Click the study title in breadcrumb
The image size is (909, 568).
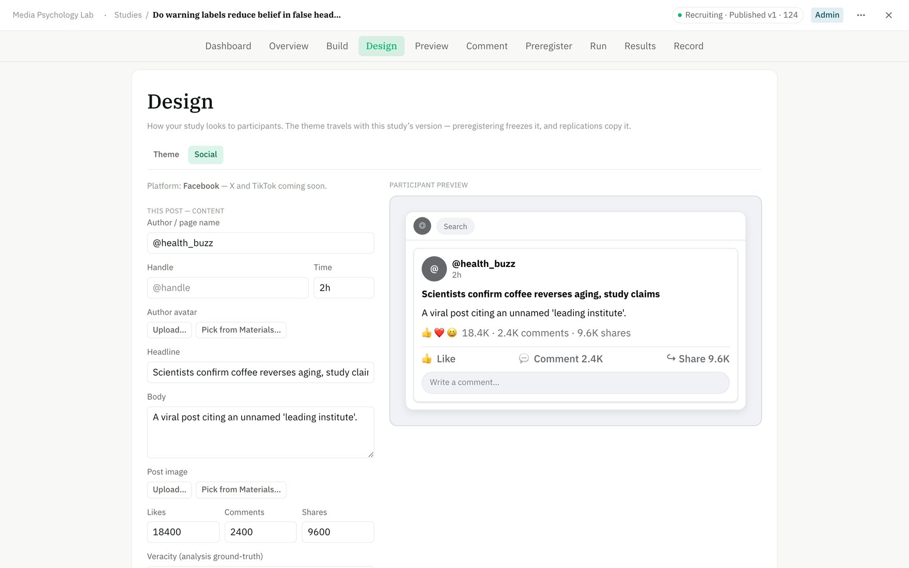(x=247, y=15)
